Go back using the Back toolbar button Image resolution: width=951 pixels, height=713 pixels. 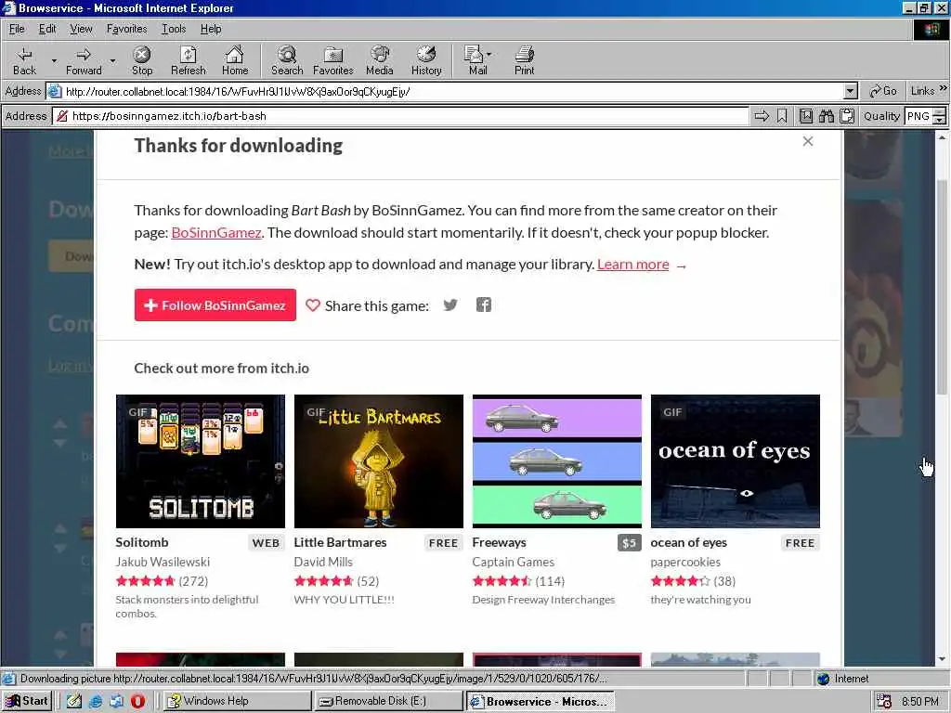(x=24, y=60)
